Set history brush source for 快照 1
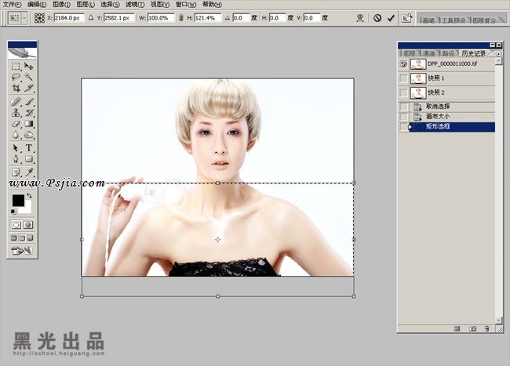510x366 pixels. tap(403, 78)
